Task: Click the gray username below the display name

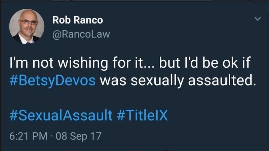Action: [81, 34]
